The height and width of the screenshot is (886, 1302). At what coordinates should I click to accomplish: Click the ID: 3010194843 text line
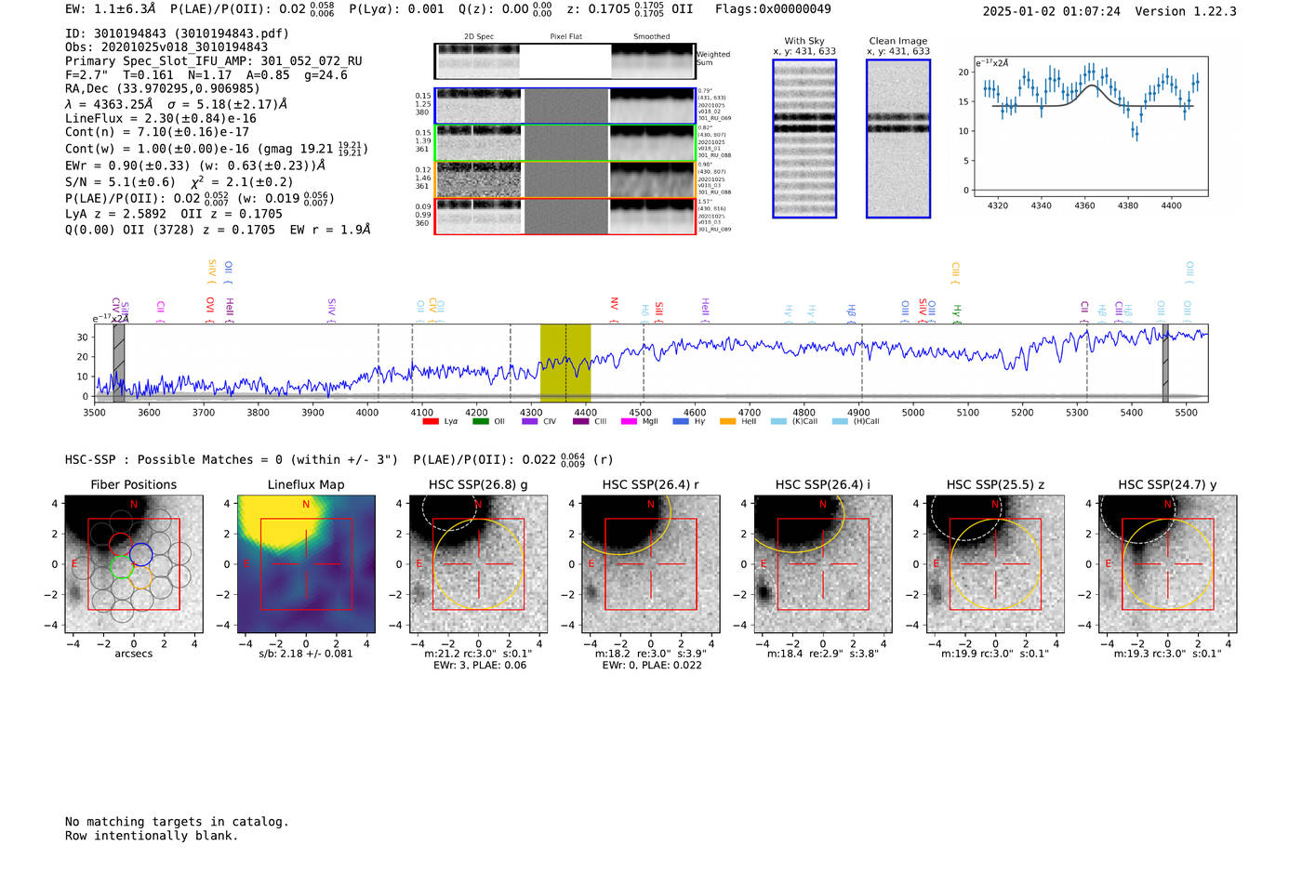pyautogui.click(x=177, y=33)
